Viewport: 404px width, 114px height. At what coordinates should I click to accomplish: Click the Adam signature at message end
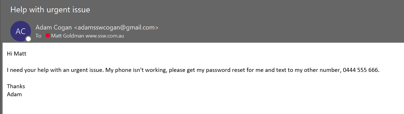point(14,94)
